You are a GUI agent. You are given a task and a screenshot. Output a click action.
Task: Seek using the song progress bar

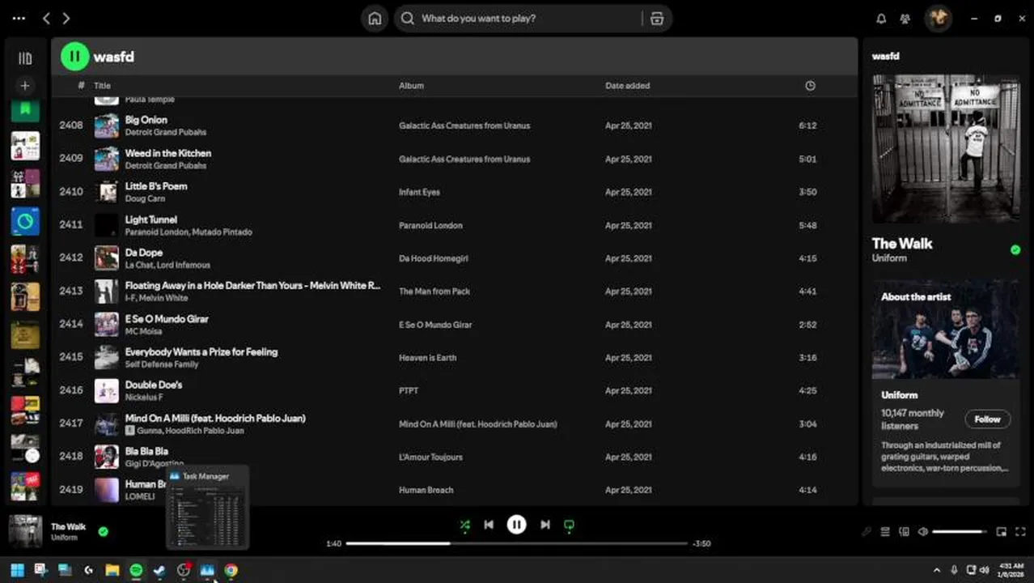517,543
